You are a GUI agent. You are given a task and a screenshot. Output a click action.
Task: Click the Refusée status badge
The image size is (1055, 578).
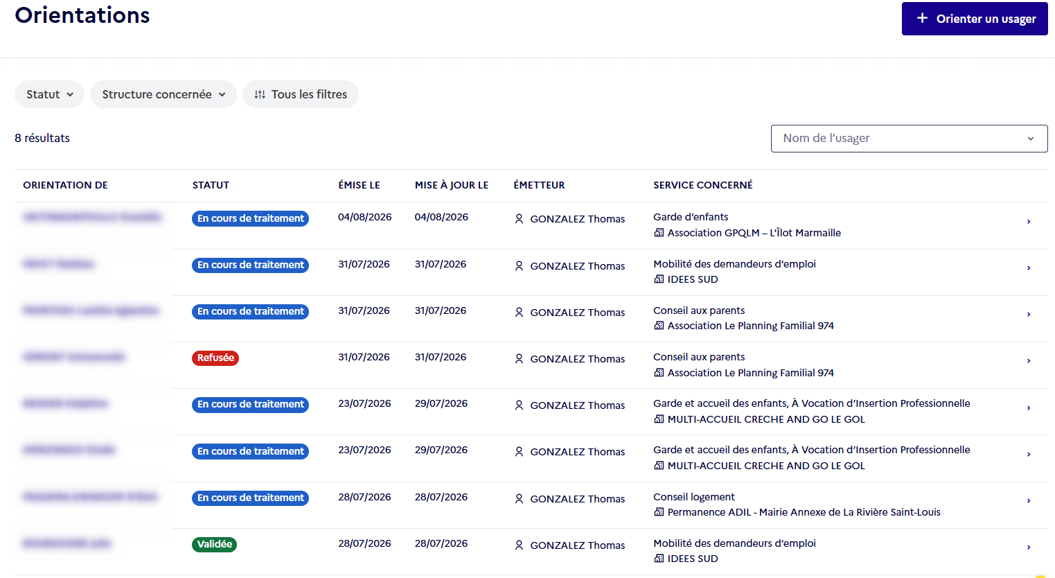[215, 358]
